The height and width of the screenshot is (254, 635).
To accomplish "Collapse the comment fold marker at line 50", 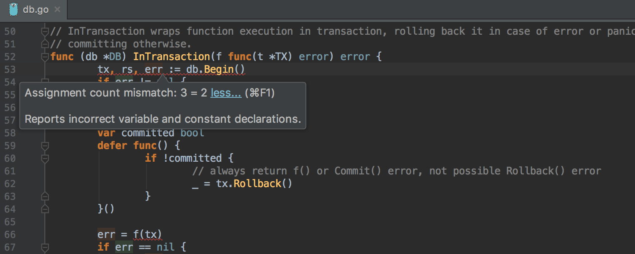I will [45, 31].
